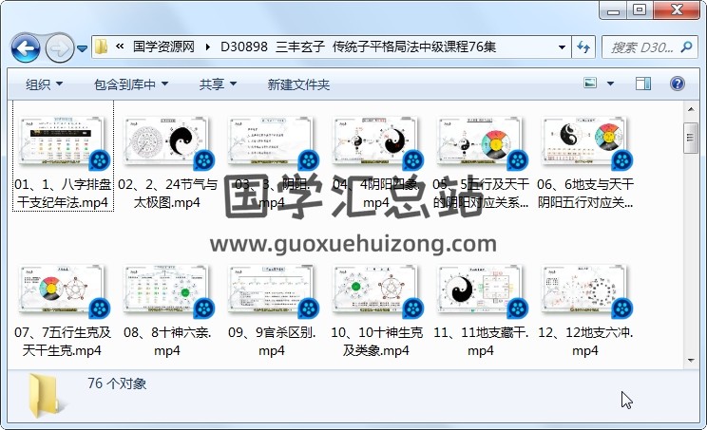Image resolution: width=707 pixels, height=430 pixels.
Task: Click file name 02、2、24节气与太极图.mp4
Action: click(167, 193)
